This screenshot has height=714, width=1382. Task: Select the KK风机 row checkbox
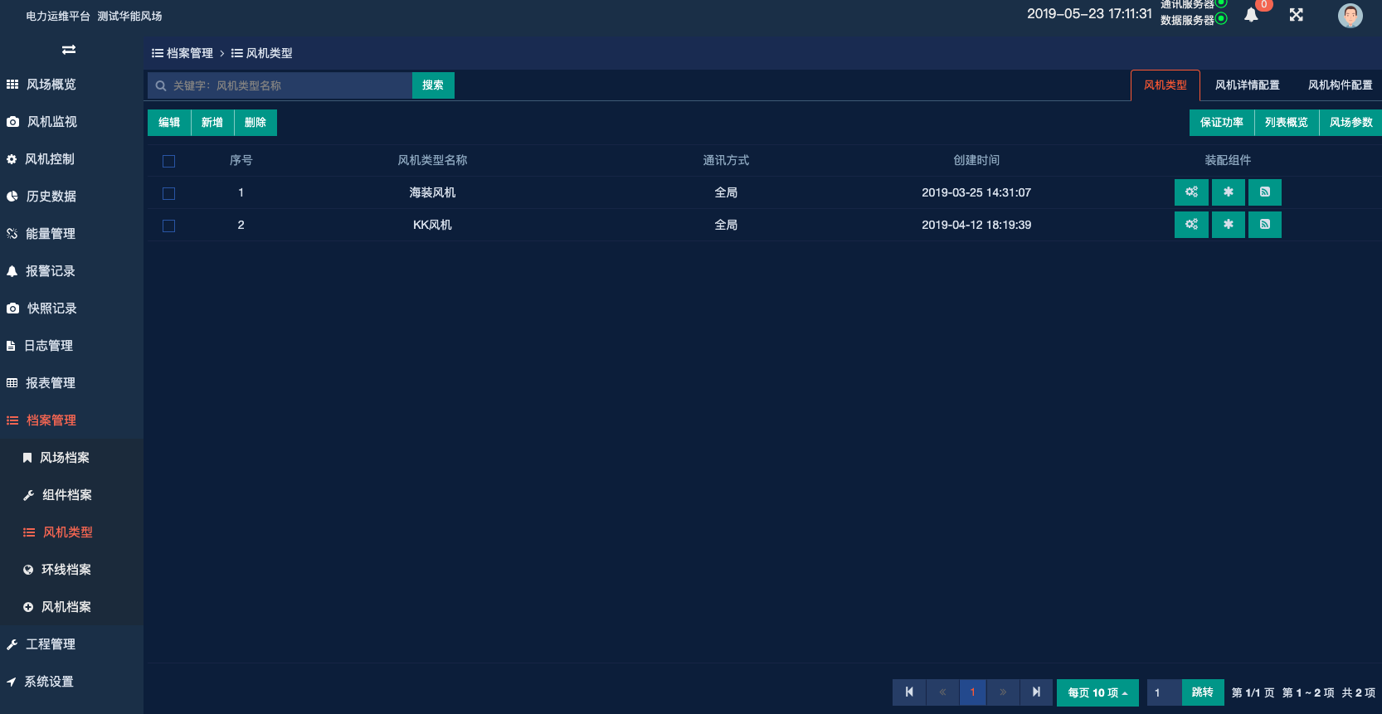169,226
